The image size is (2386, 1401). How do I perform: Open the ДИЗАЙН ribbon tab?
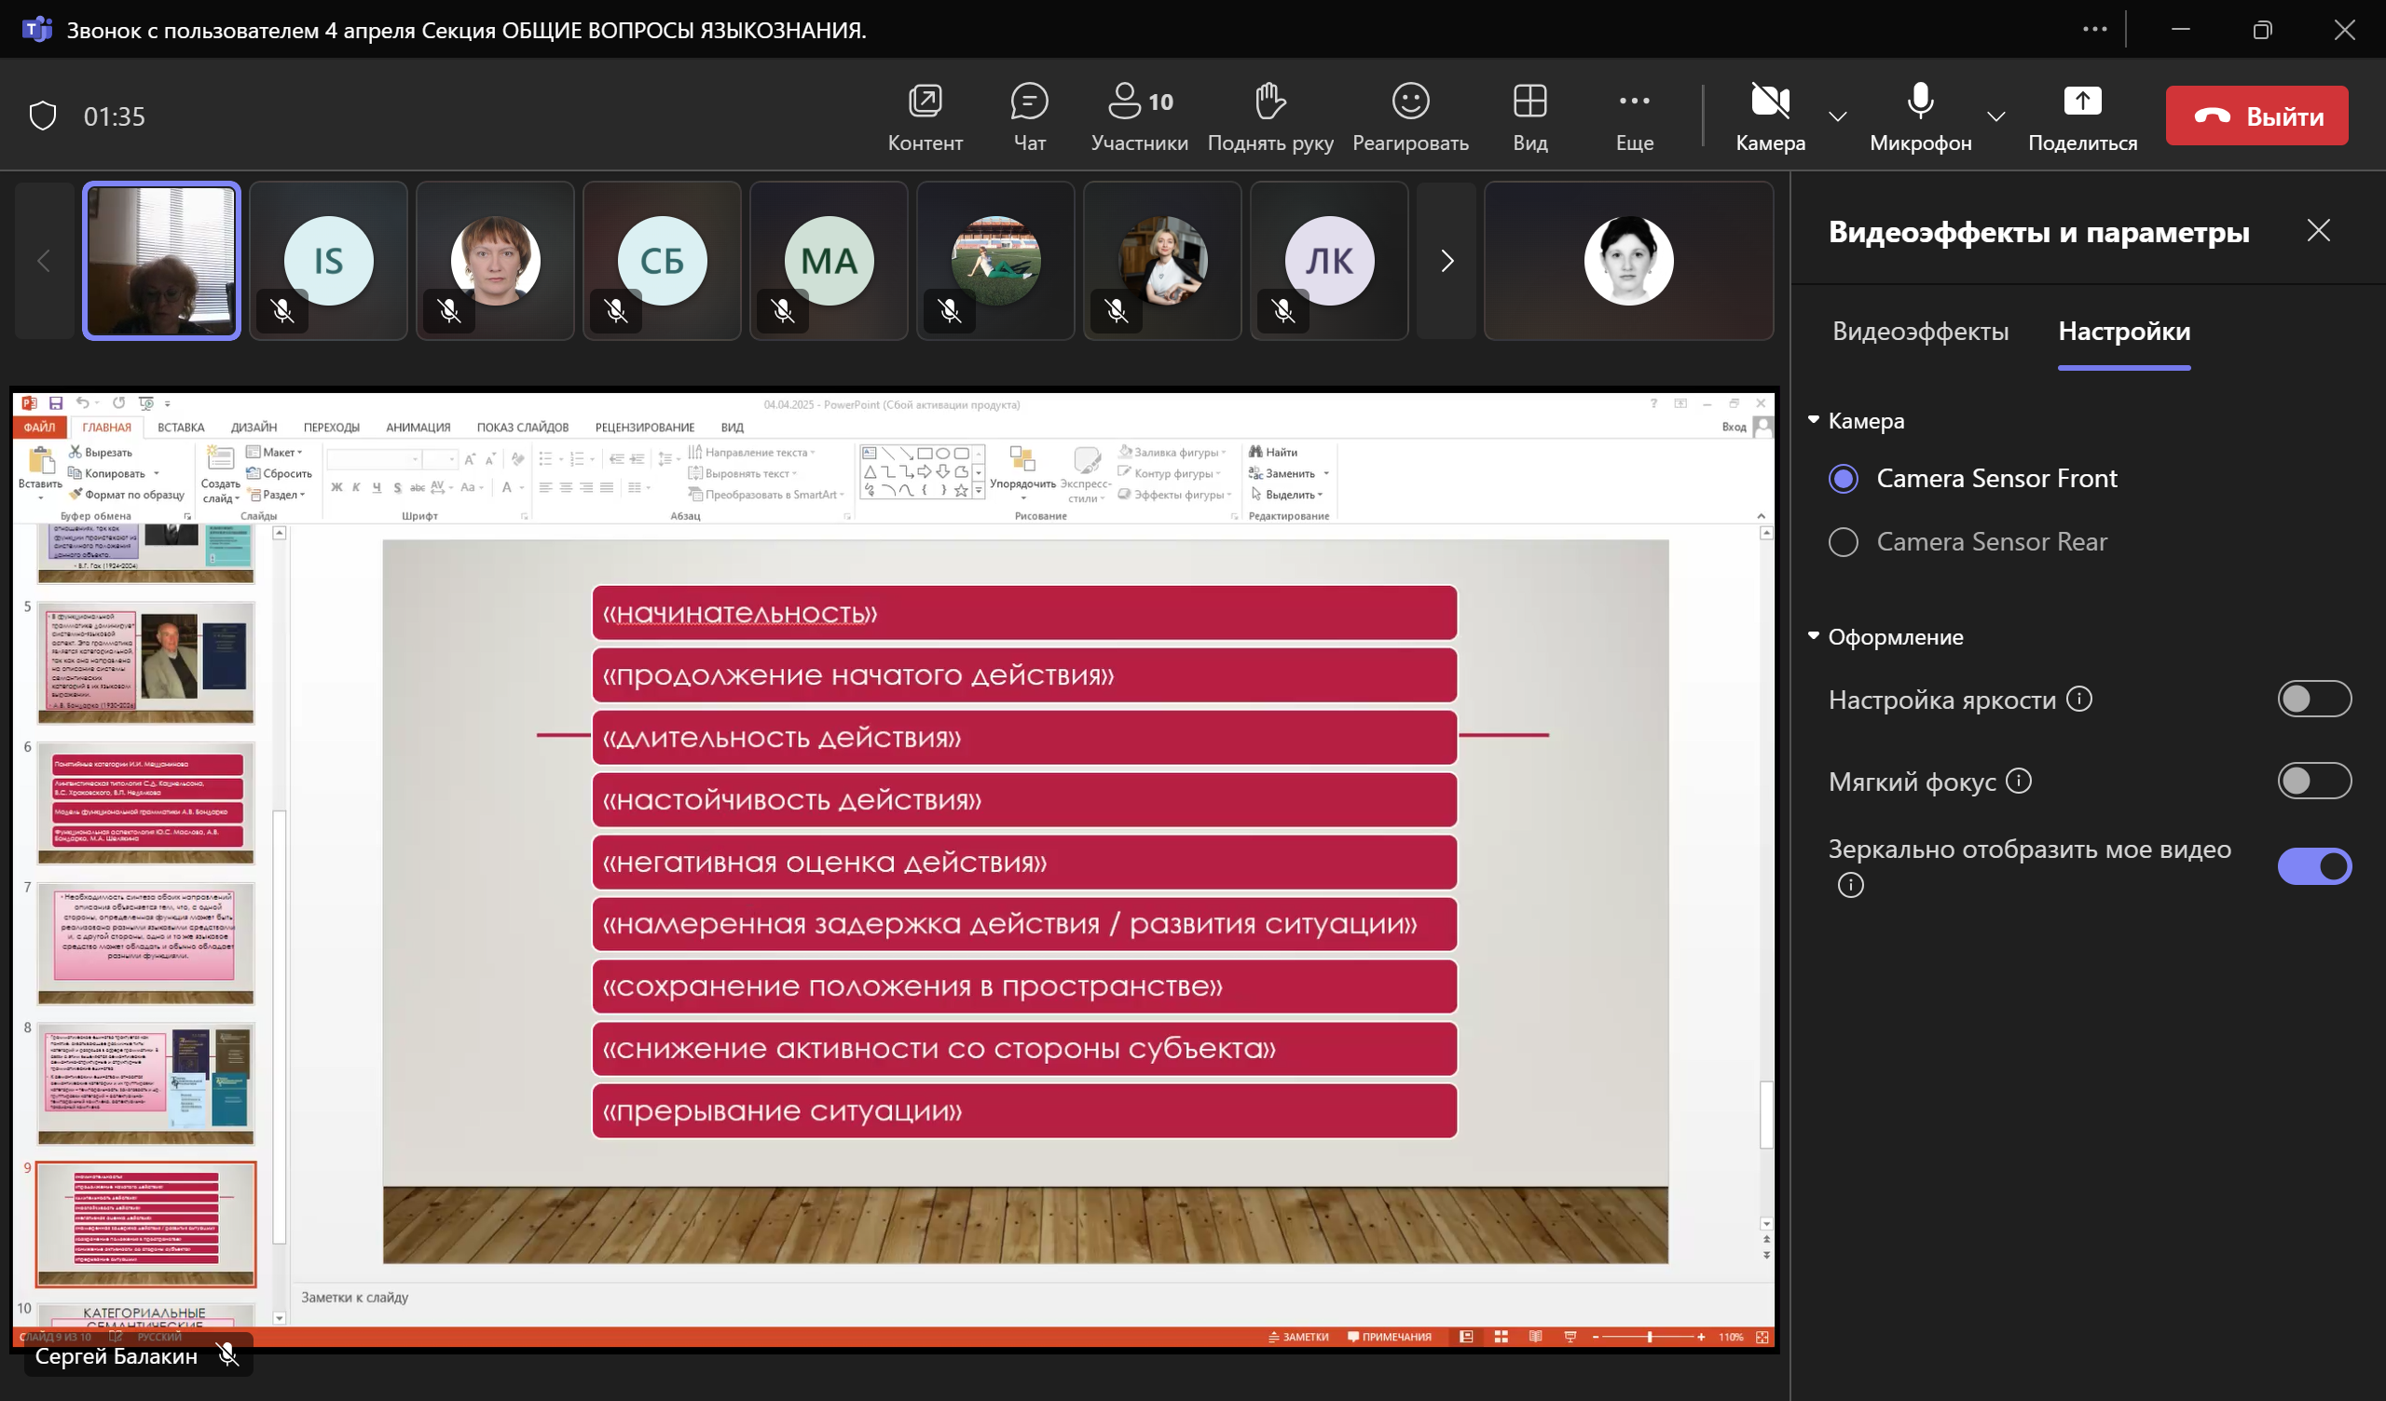coord(254,428)
